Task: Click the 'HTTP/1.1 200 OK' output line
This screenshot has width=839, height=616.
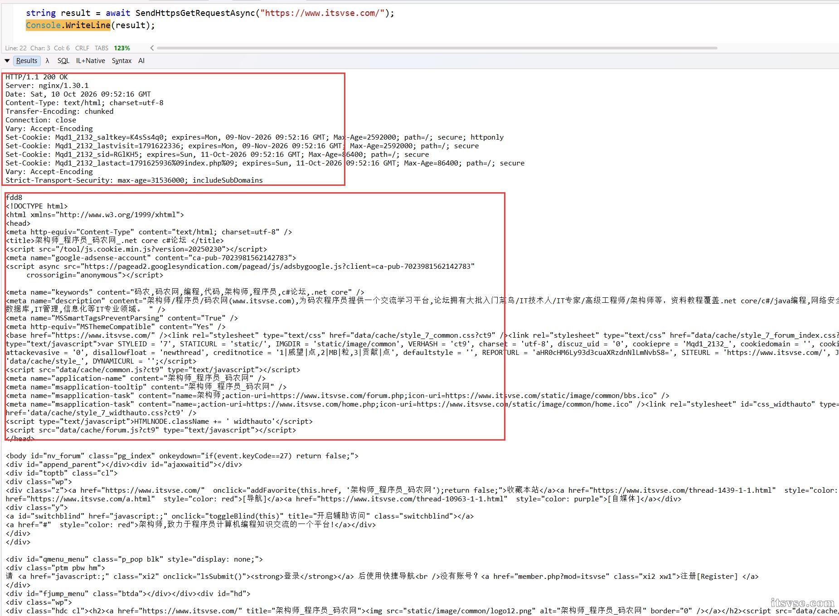Action: tap(37, 77)
